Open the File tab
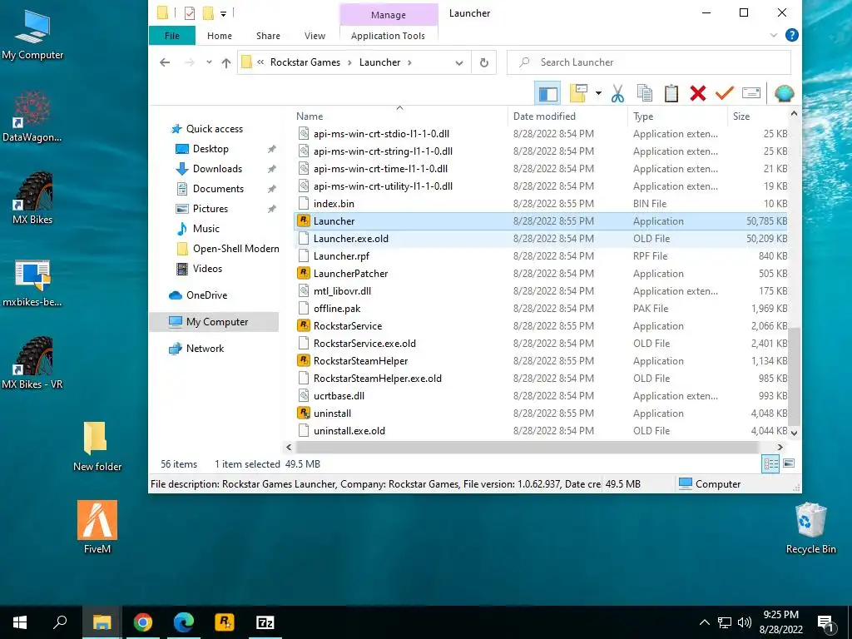Screen dimensions: 852x639 (x=171, y=36)
